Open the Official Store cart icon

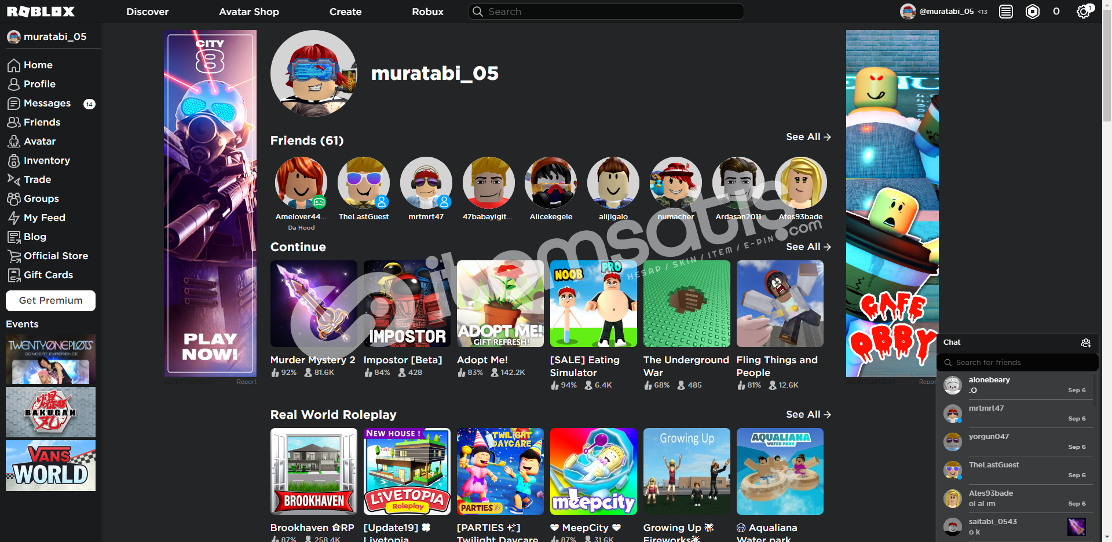pos(14,256)
